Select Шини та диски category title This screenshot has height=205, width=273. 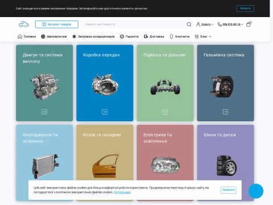220,135
